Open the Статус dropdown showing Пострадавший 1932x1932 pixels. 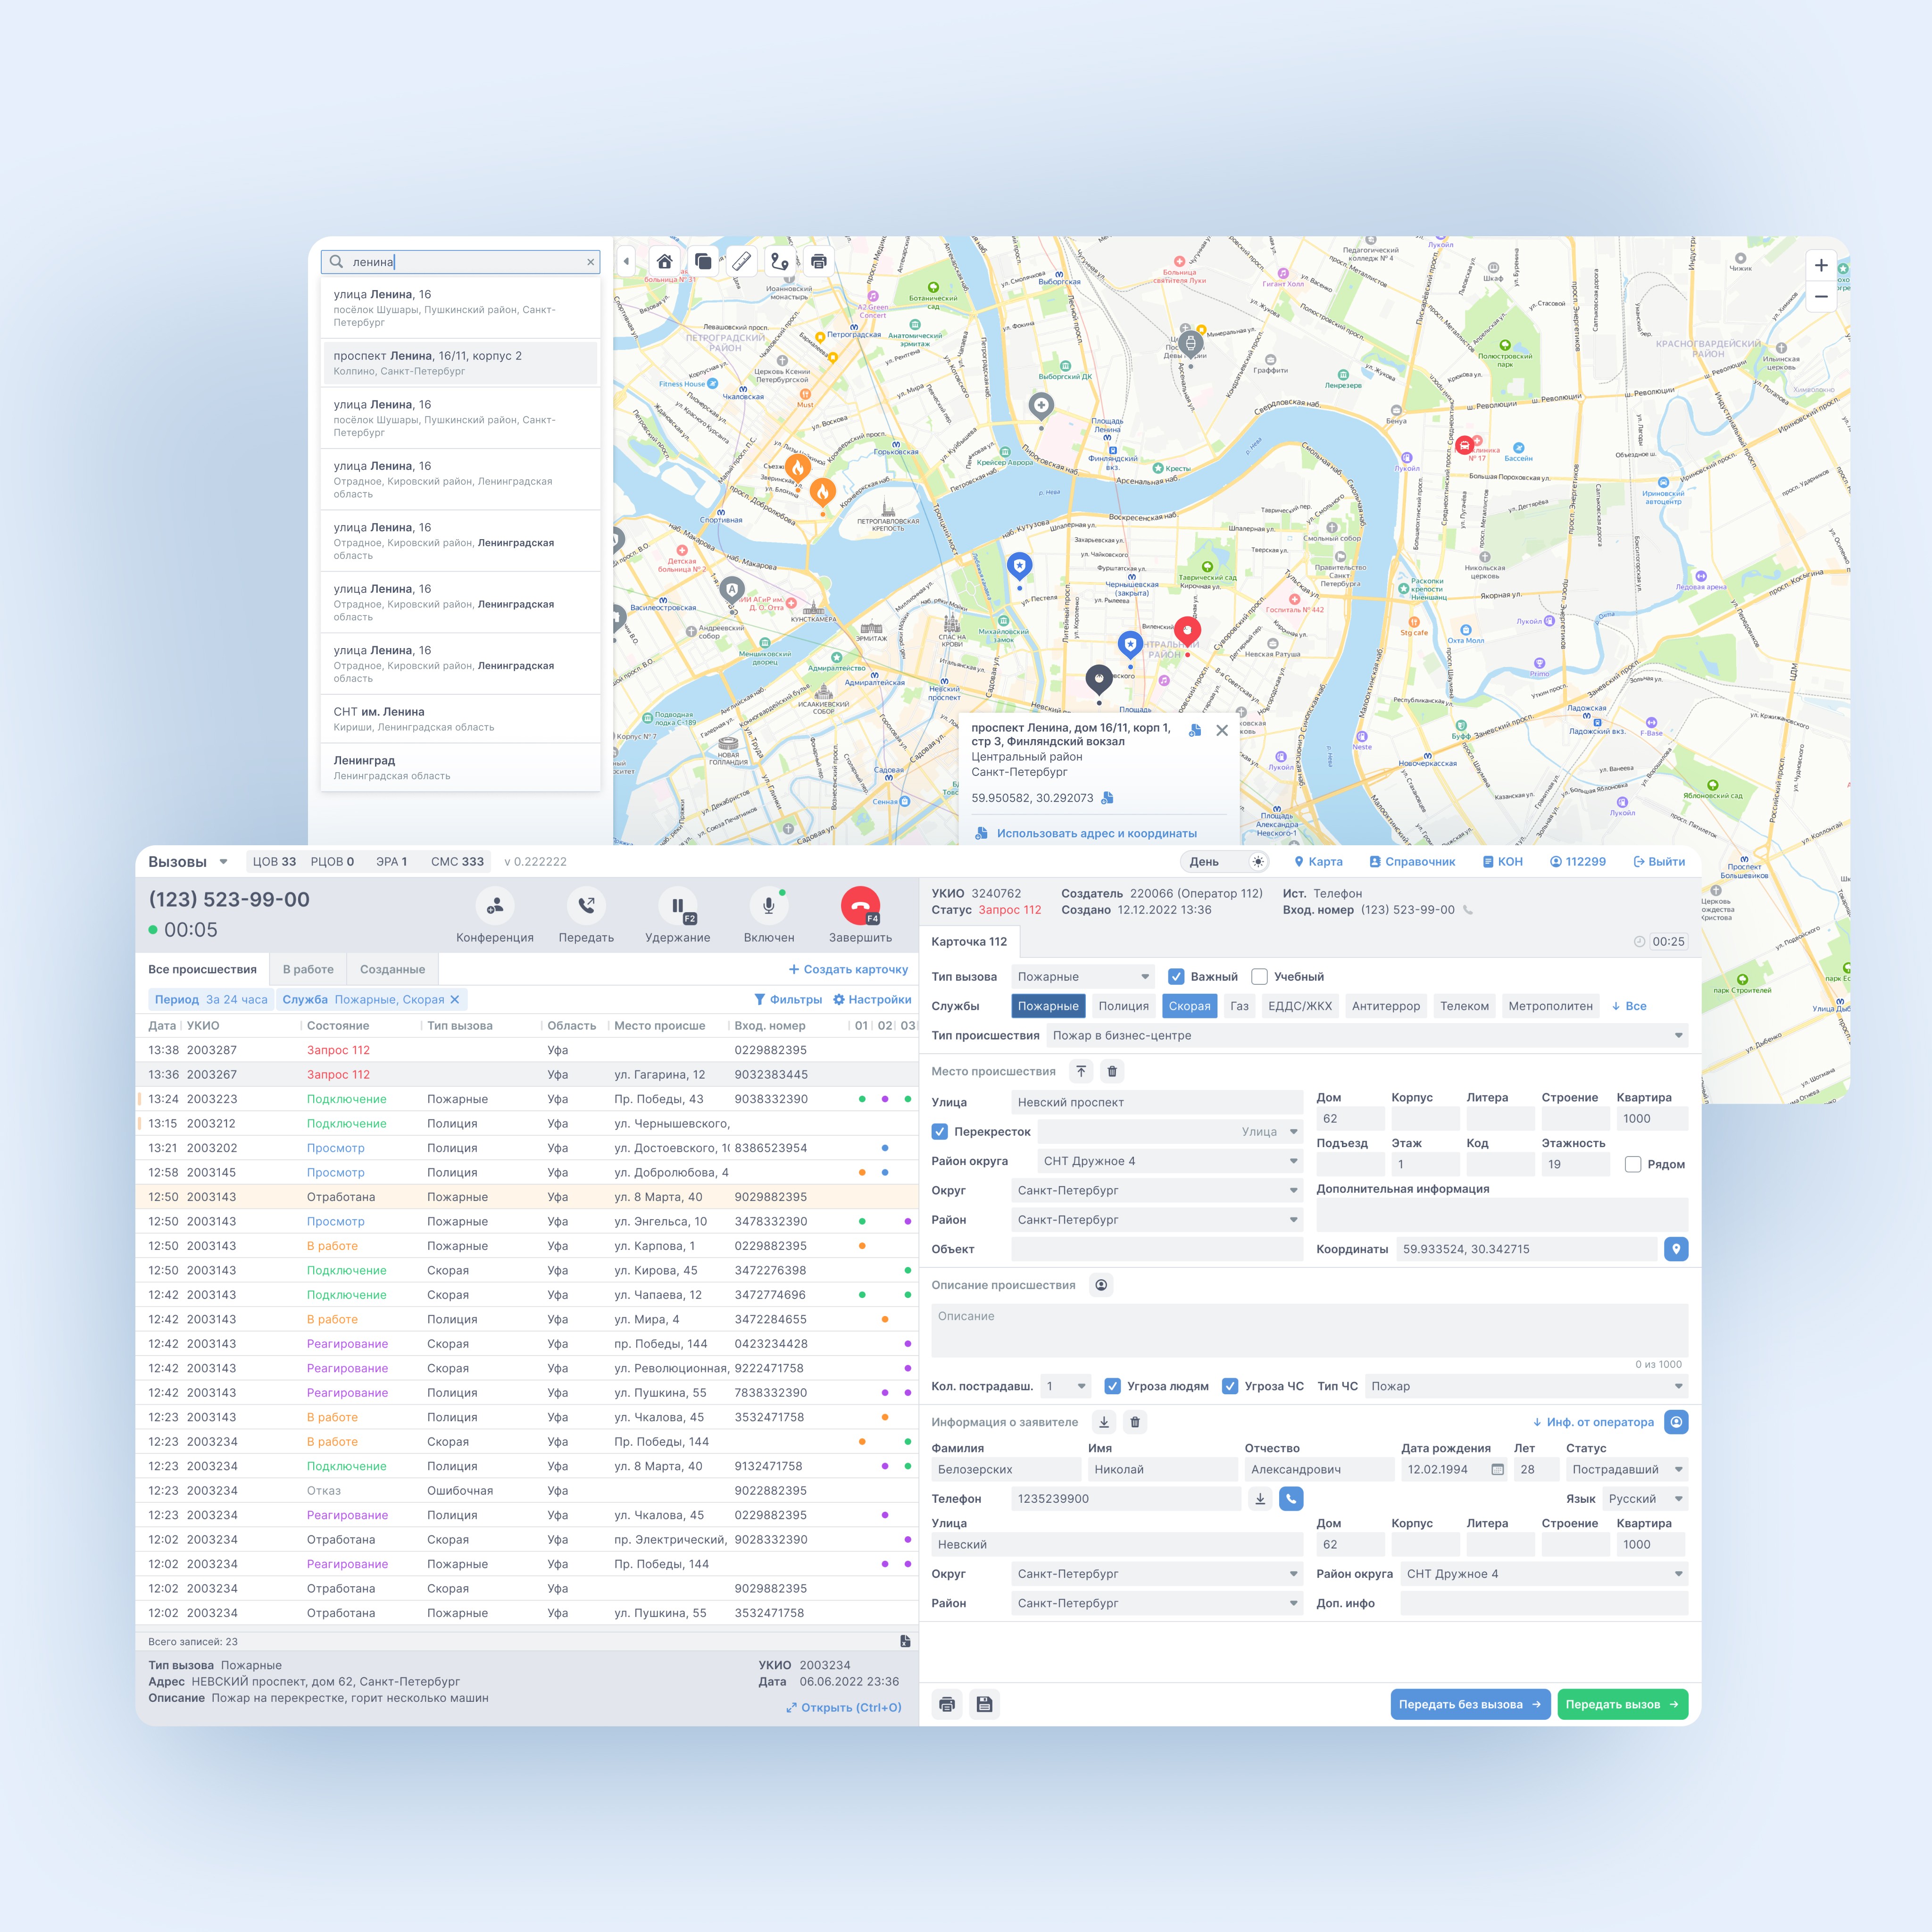coord(1627,1470)
